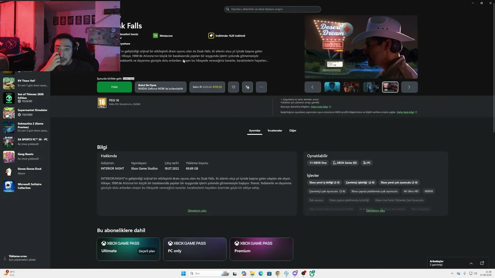Switch to the Diğer tab

coord(293,131)
